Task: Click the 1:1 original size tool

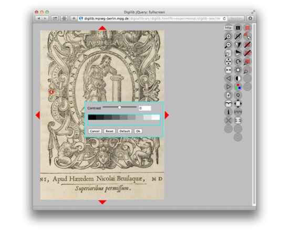Action: [238, 120]
